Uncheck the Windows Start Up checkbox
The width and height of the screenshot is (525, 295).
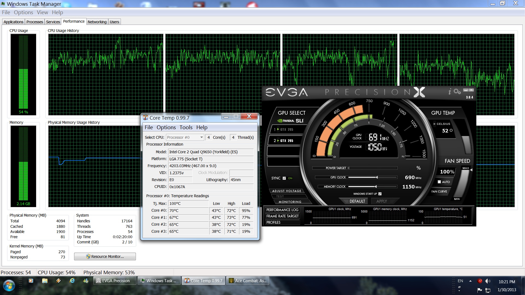pyautogui.click(x=380, y=194)
